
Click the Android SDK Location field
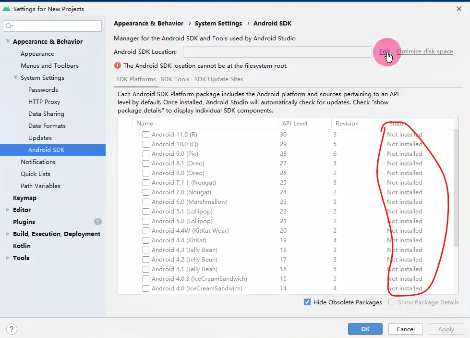pos(277,51)
